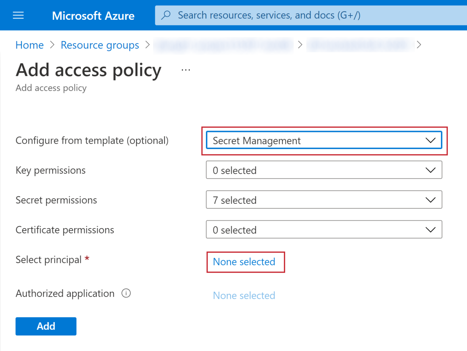
Task: Click the Microsoft Azure logo text
Action: pyautogui.click(x=93, y=16)
